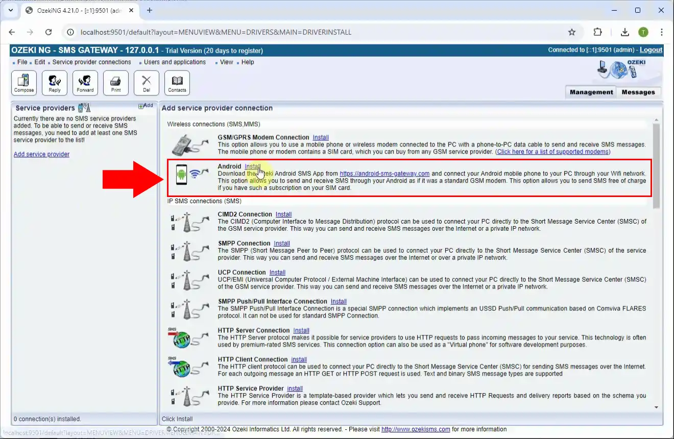Open the supported modems list link

pos(553,152)
